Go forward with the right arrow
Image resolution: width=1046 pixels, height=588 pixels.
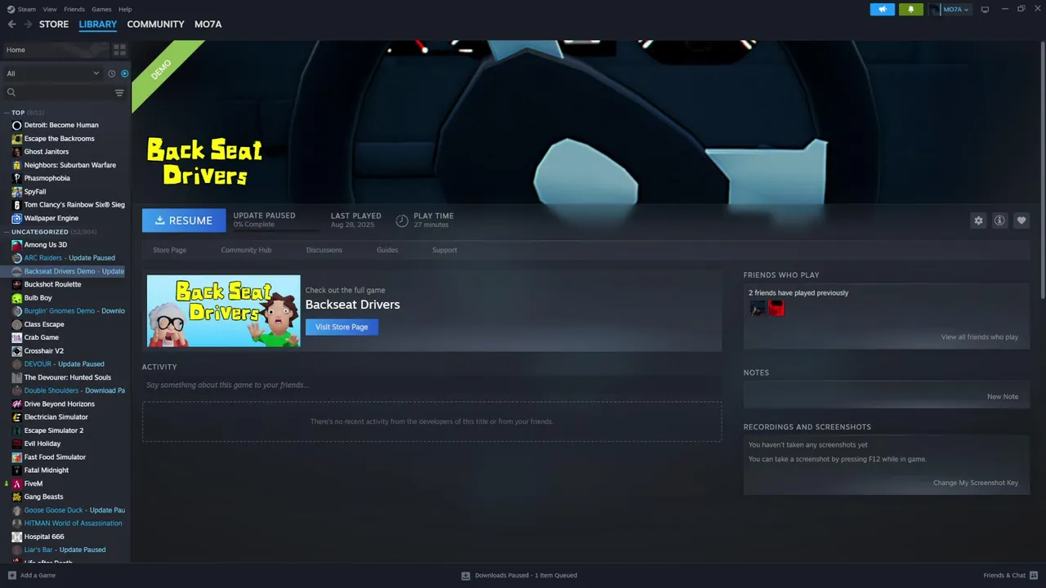(28, 24)
